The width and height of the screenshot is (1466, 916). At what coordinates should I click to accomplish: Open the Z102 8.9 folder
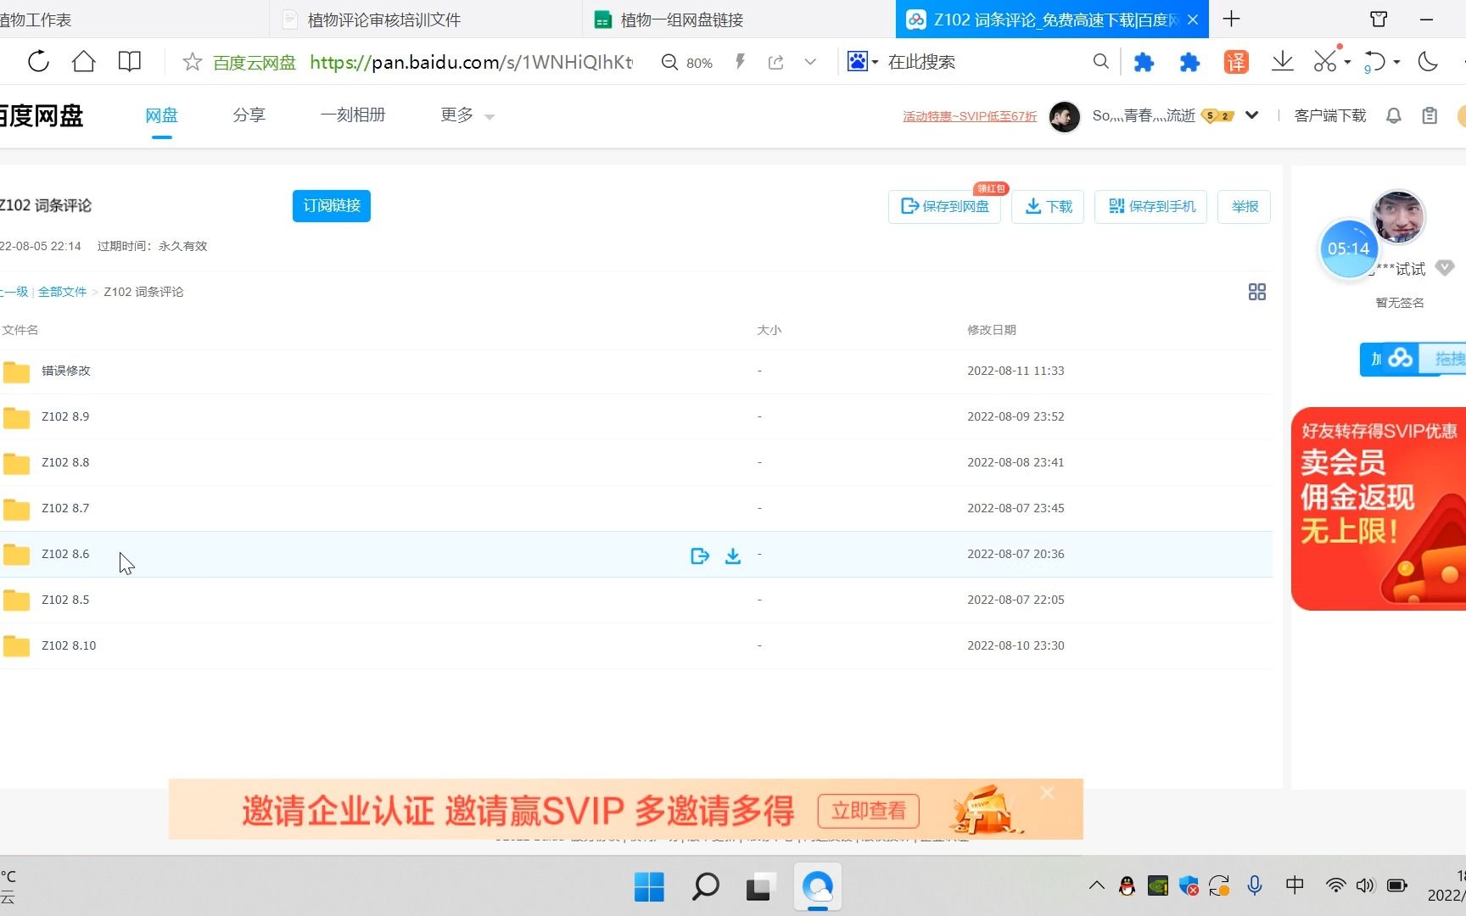point(65,416)
